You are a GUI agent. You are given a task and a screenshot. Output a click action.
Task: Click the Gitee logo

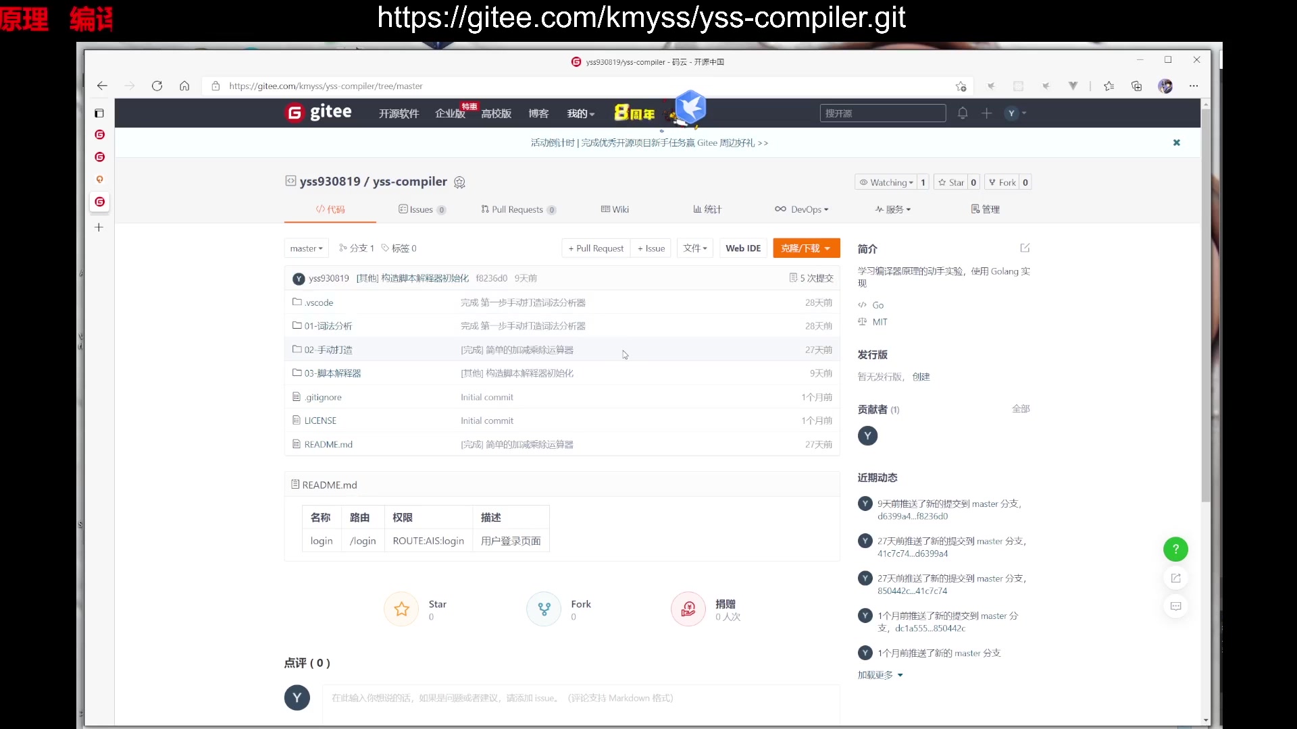click(318, 113)
